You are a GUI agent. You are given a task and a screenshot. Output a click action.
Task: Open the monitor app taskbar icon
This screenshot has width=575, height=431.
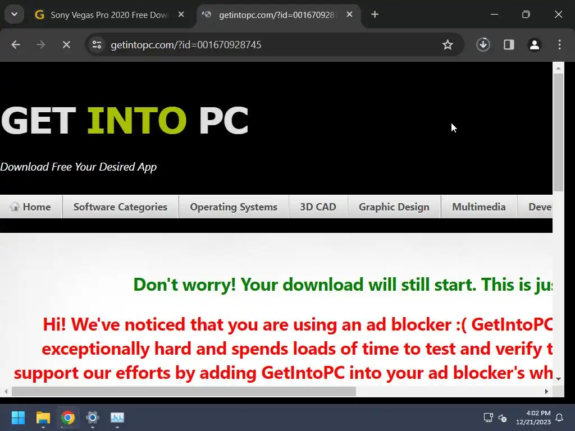click(117, 418)
